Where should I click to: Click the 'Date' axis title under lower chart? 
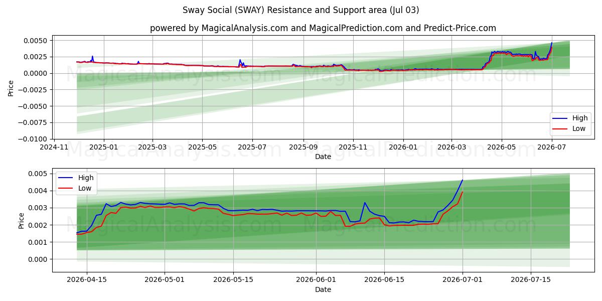[323, 290]
